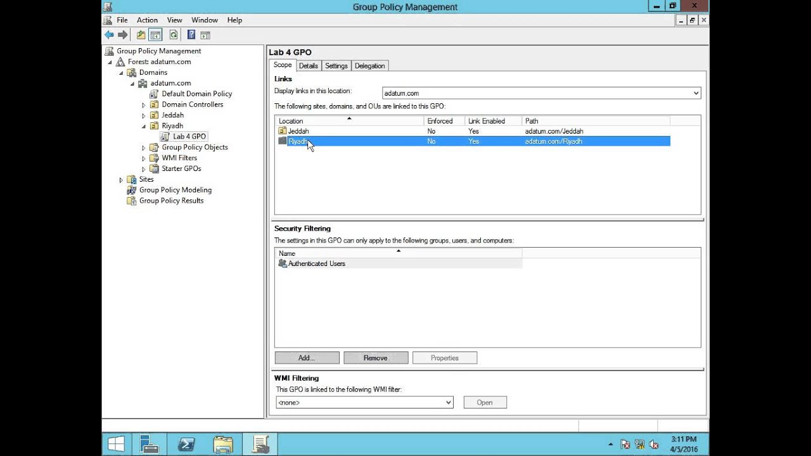Click the Up one level toolbar icon
The width and height of the screenshot is (811, 456).
141,35
